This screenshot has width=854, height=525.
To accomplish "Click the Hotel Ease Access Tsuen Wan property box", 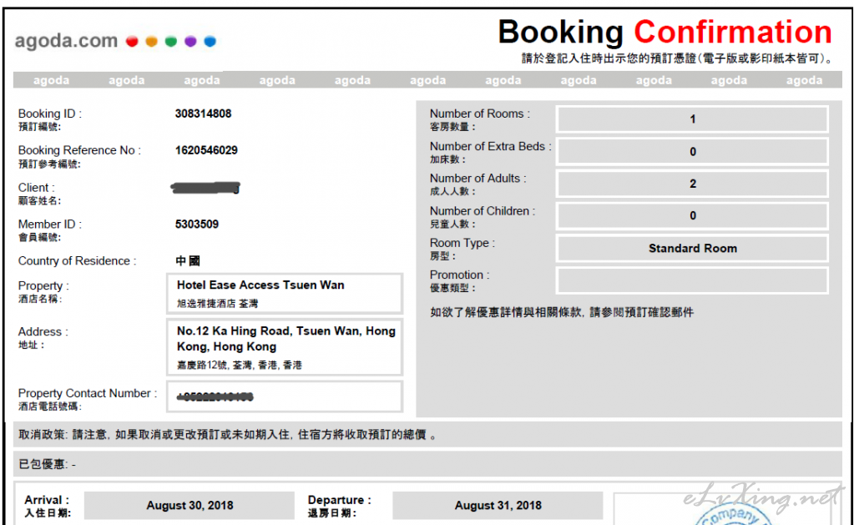I will [x=285, y=293].
